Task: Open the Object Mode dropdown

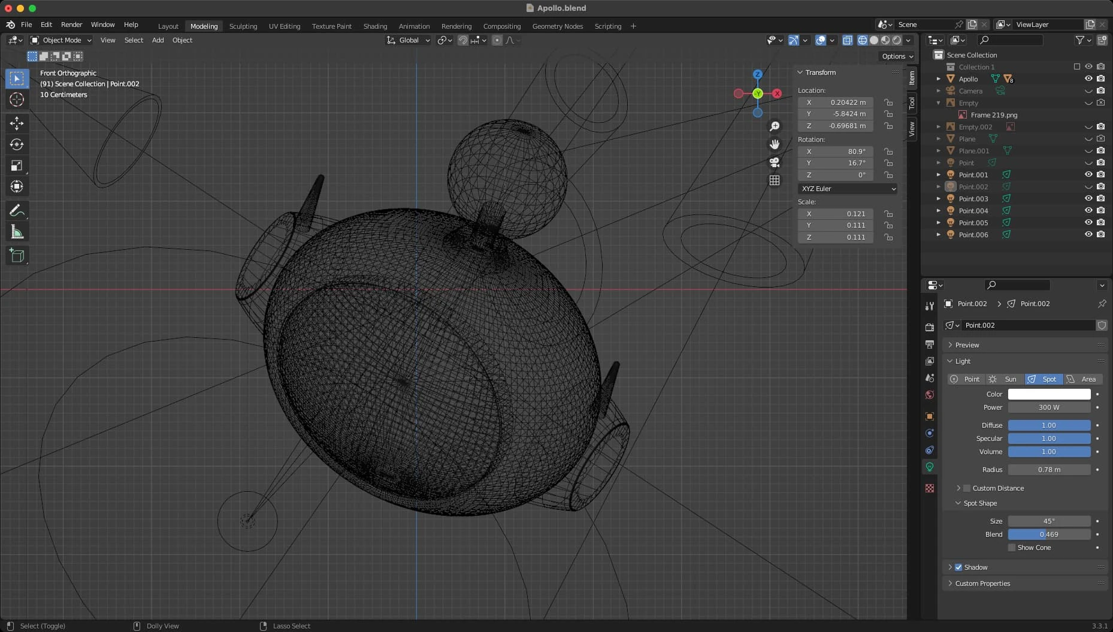Action: coord(61,40)
